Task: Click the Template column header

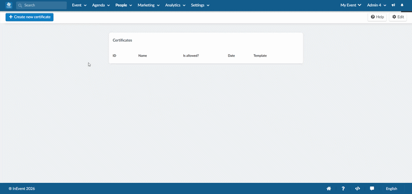Action: 260,56
